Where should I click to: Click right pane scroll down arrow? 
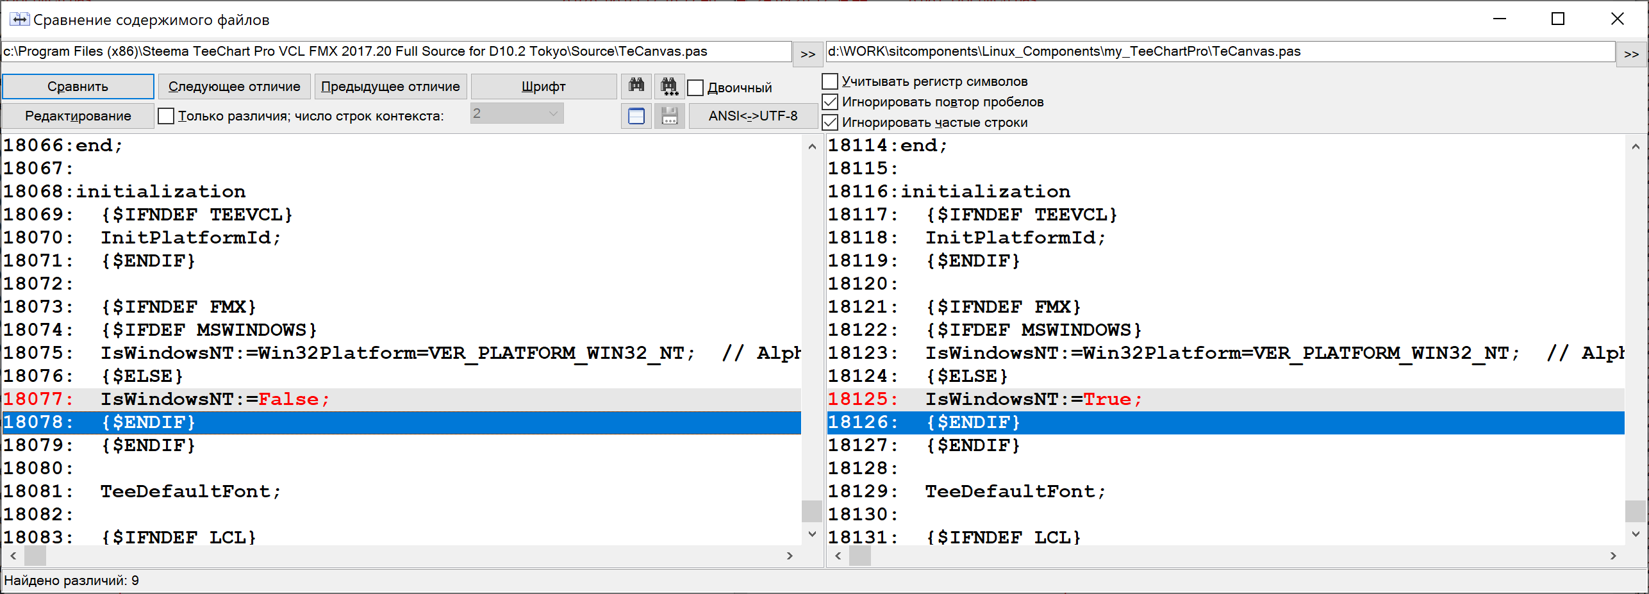tap(1636, 534)
